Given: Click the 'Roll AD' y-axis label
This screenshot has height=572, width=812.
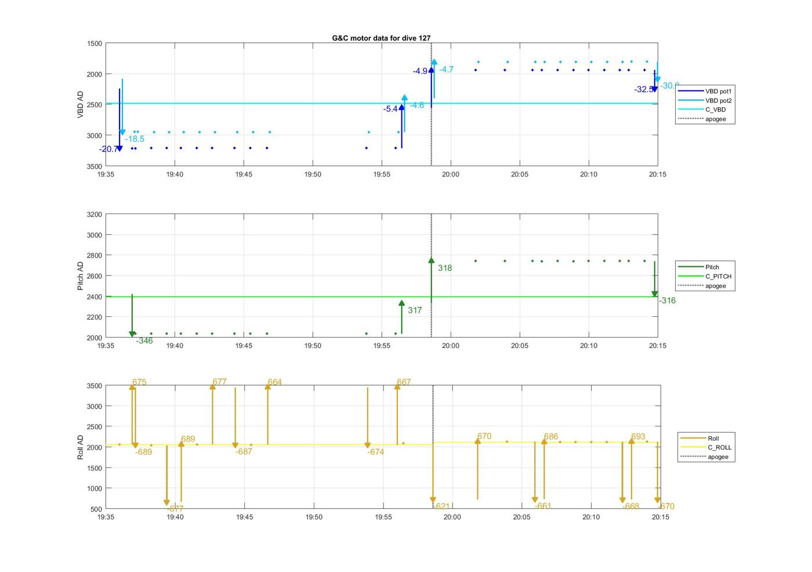Looking at the screenshot, I should 81,447.
